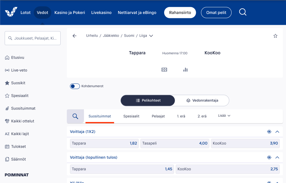The width and height of the screenshot is (286, 183).
Task: Open the Livekasino menu
Action: click(101, 12)
